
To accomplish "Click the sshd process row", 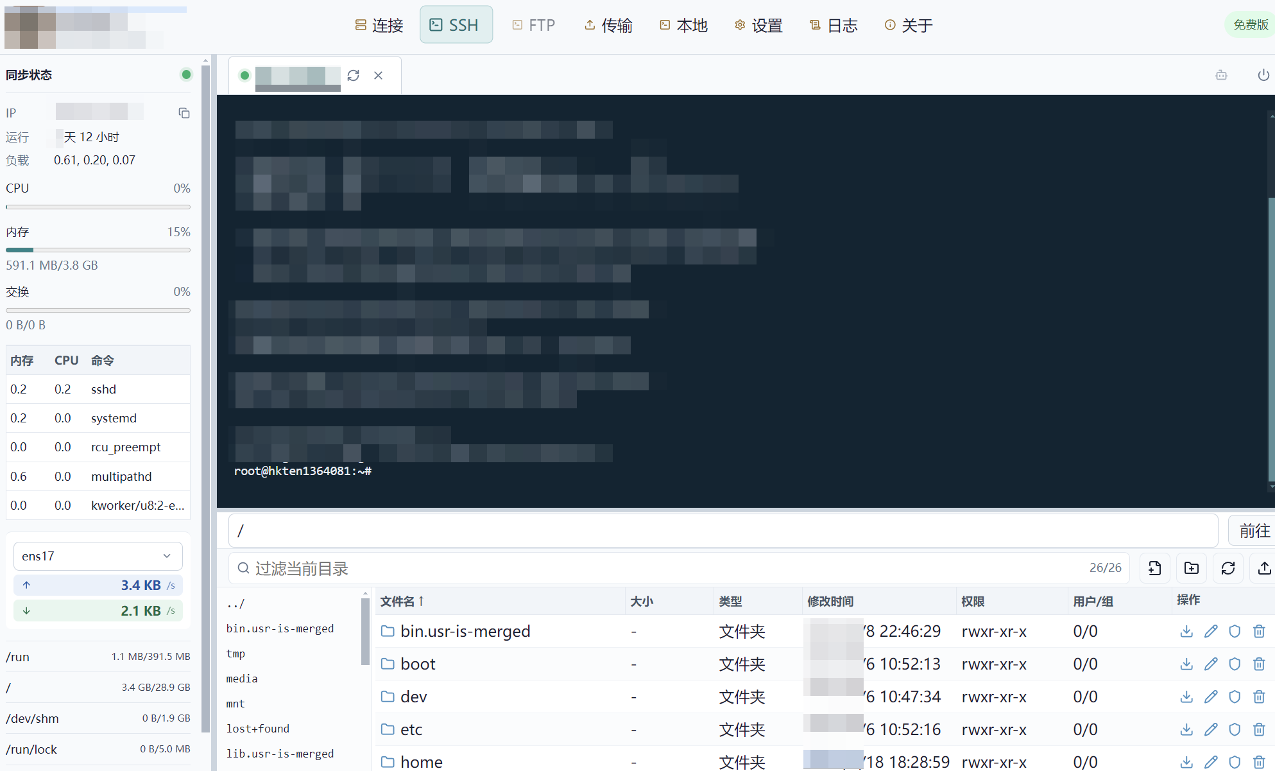I will point(98,389).
